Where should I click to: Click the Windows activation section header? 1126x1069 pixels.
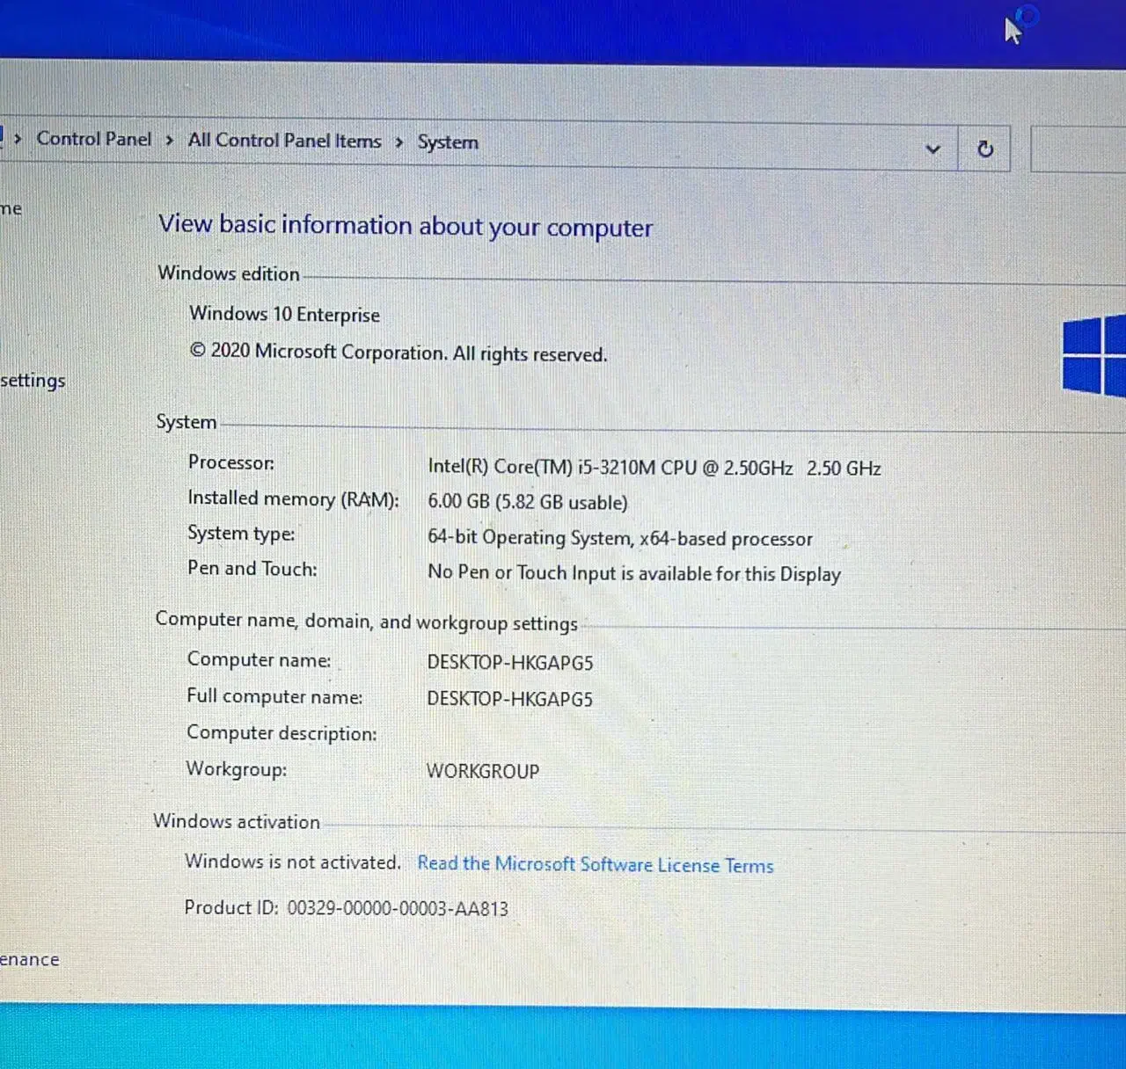(237, 821)
